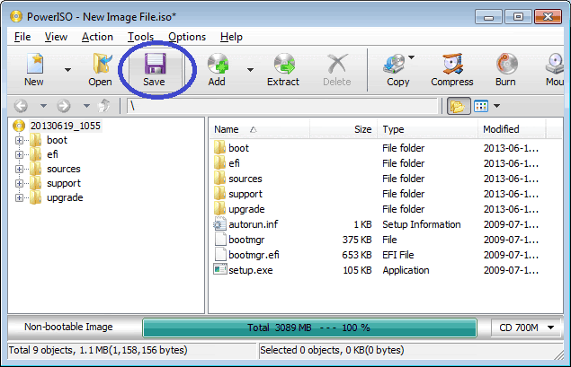This screenshot has height=367, width=571.
Task: Select the 20130619_1055 root tree node
Action: coord(65,126)
